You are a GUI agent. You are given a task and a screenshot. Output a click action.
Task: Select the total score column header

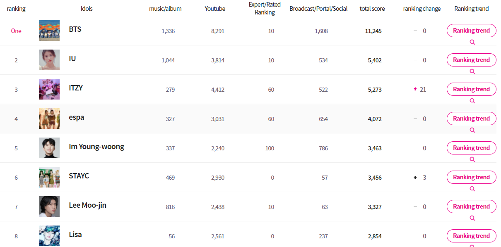click(x=372, y=9)
